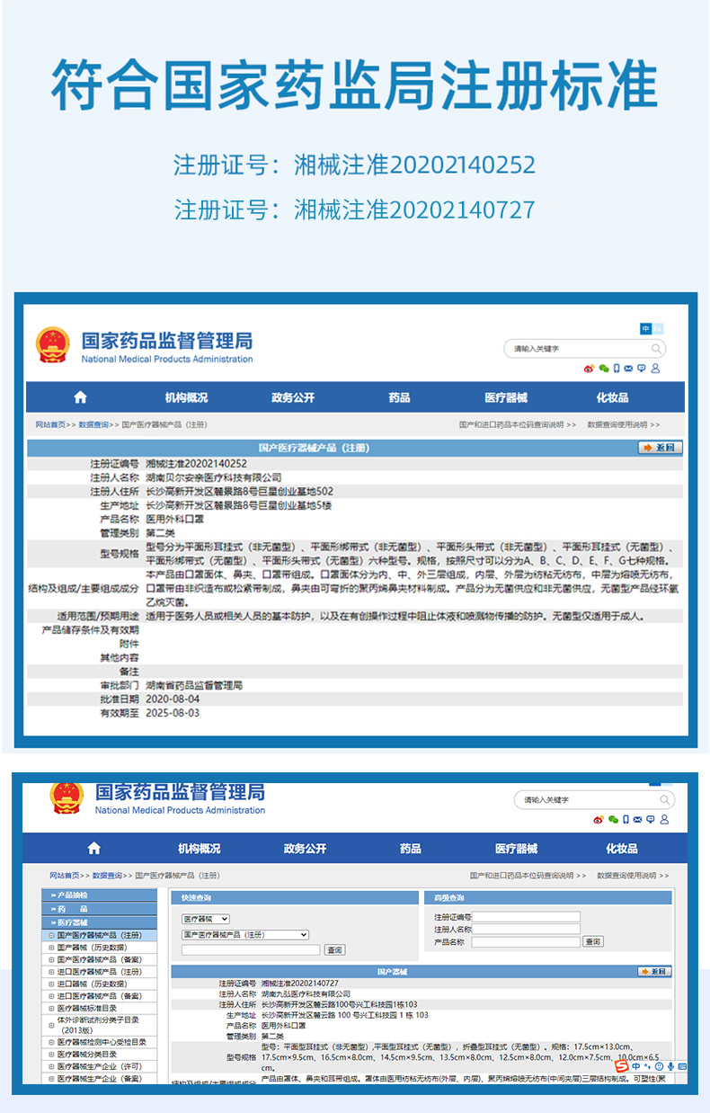Viewport: 710px width, 1113px height.
Task: Open the 医疗器械 category dropdown in the quick query
Action: click(x=206, y=919)
